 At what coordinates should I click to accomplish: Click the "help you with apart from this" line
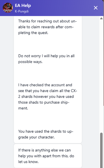pyautogui.click(x=46, y=156)
